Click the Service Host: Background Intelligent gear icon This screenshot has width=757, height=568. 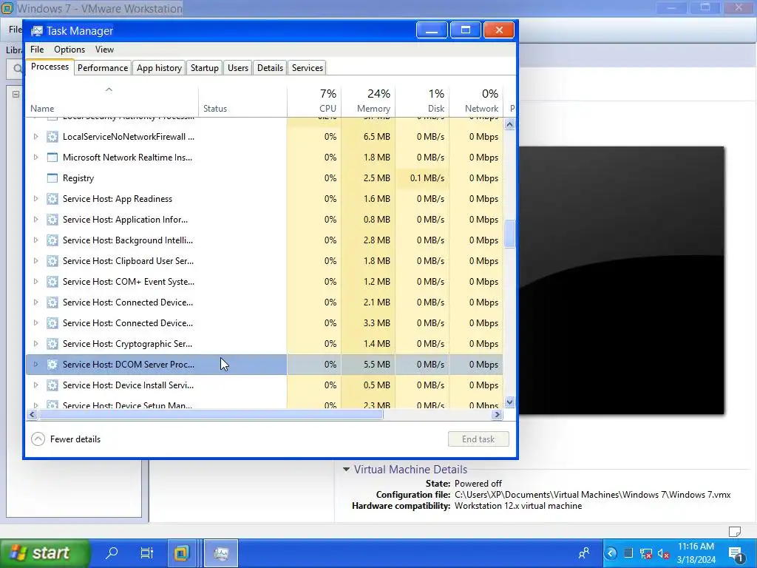[52, 240]
